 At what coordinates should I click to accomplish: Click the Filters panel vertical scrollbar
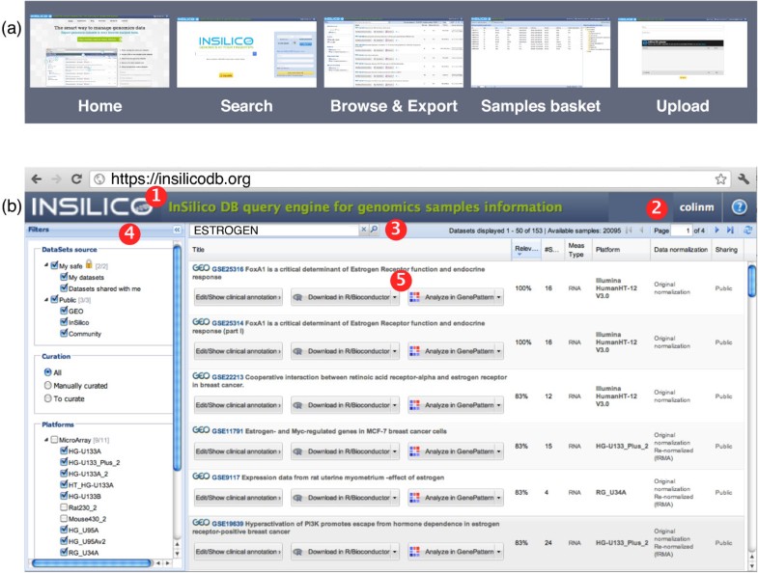[177, 358]
